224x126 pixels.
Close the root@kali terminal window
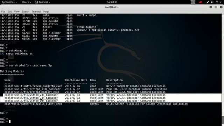(x=221, y=7)
